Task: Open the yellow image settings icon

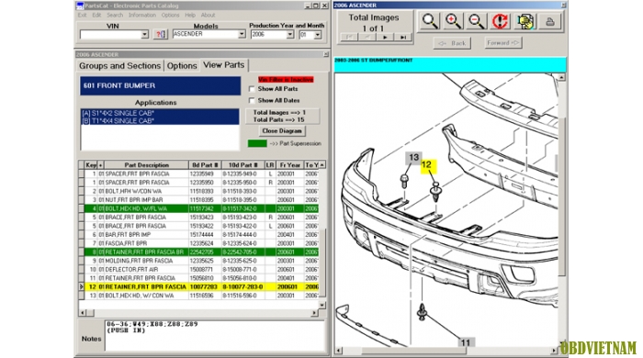Action: coord(525,21)
